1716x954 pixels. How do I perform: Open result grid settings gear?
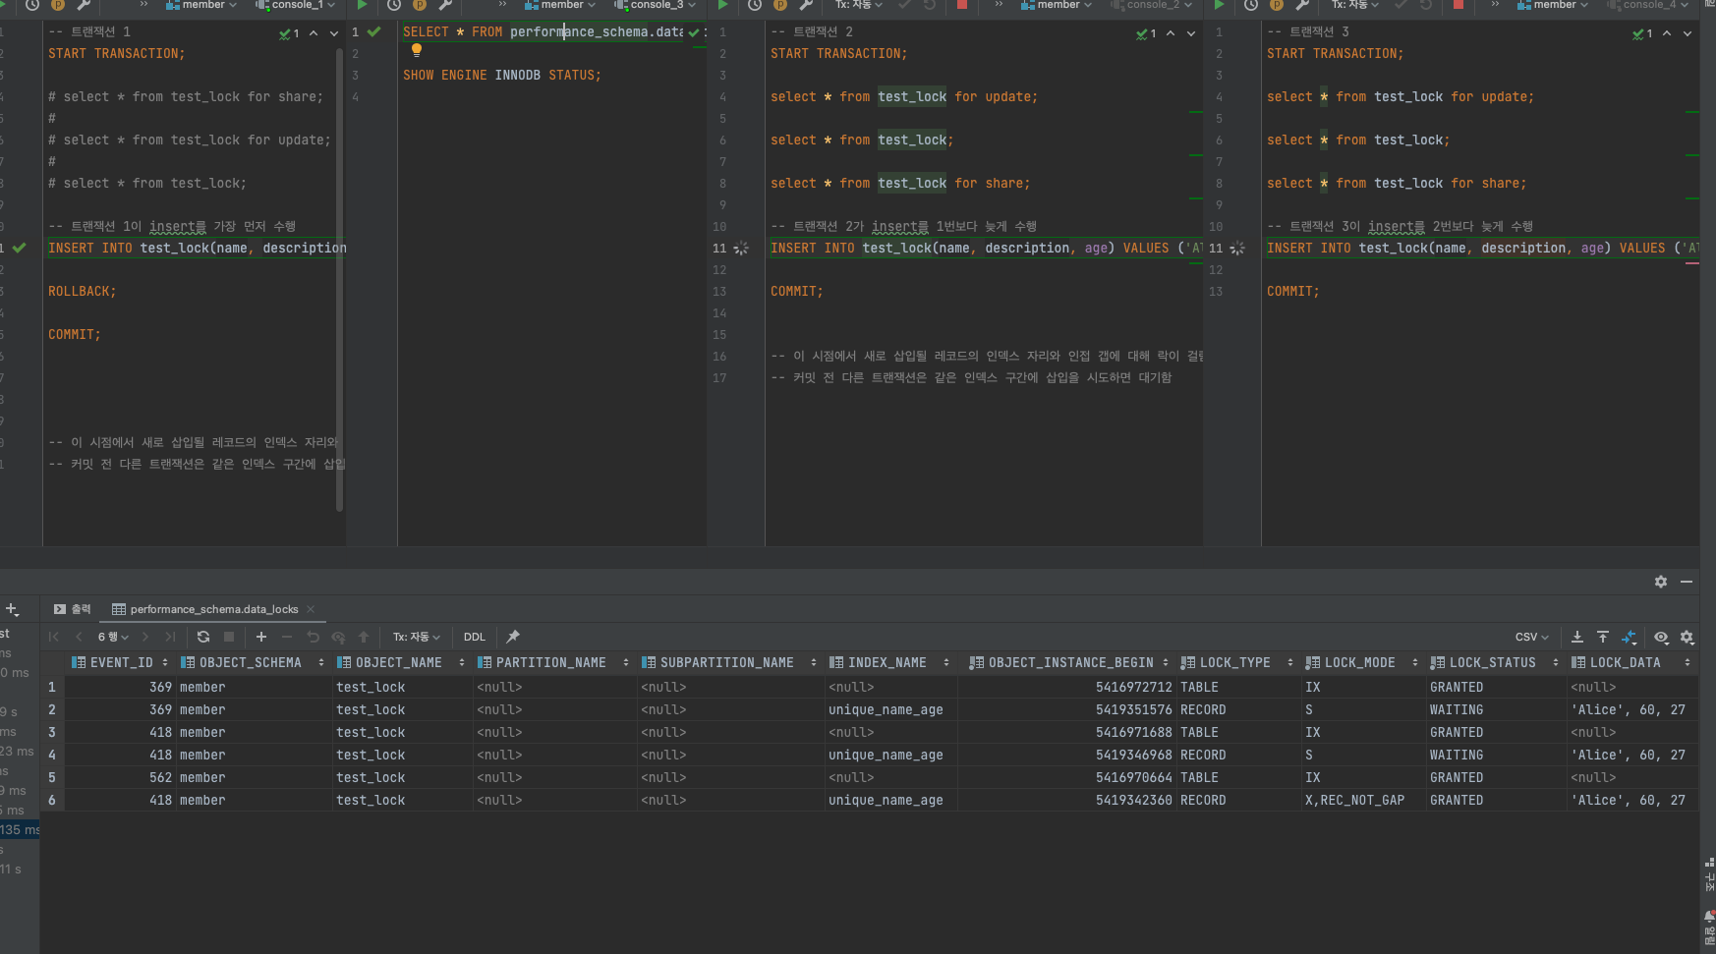click(x=1687, y=637)
